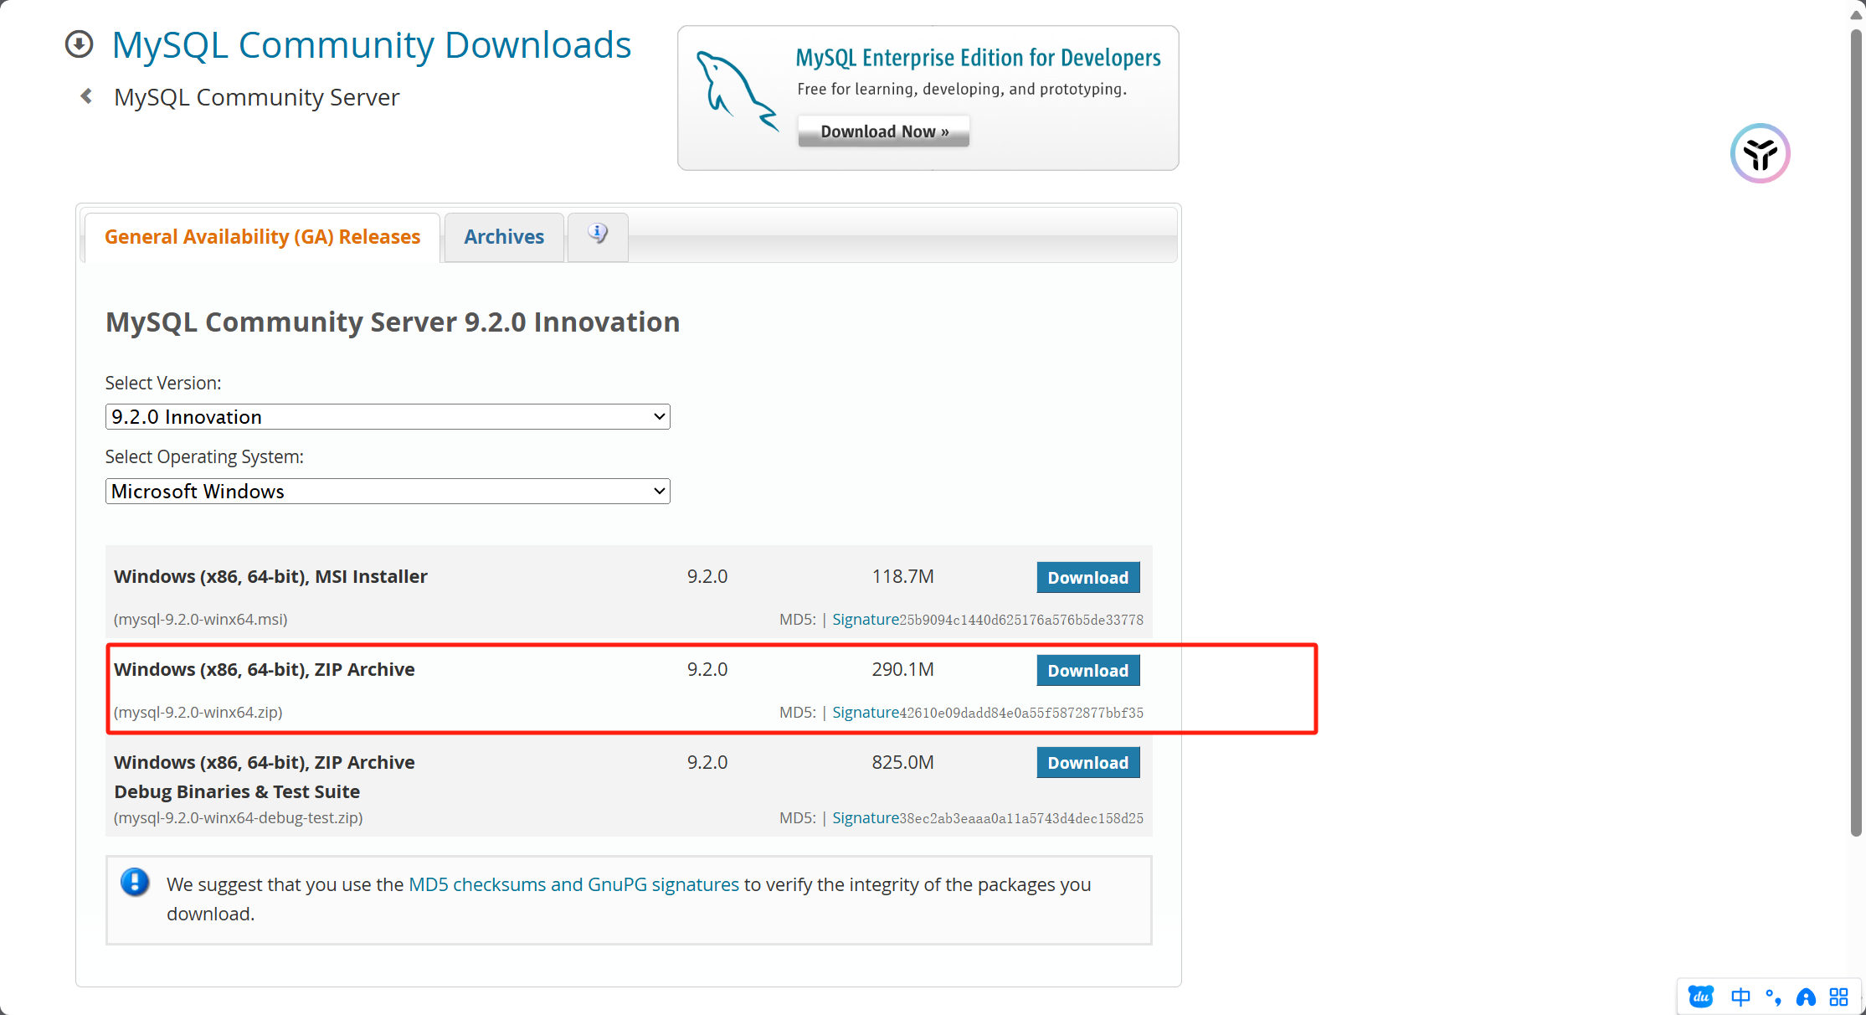1866x1015 pixels.
Task: Click the blue exclamation notice icon
Action: 135,882
